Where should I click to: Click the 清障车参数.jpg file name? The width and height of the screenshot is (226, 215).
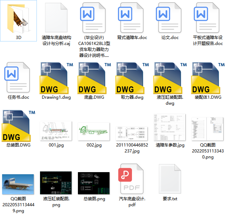coord(170,145)
